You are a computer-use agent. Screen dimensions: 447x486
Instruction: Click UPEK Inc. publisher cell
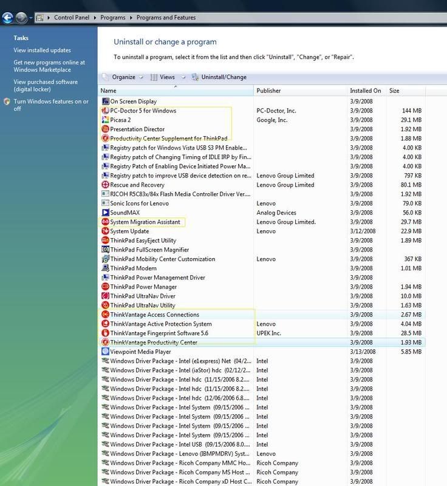pyautogui.click(x=268, y=333)
